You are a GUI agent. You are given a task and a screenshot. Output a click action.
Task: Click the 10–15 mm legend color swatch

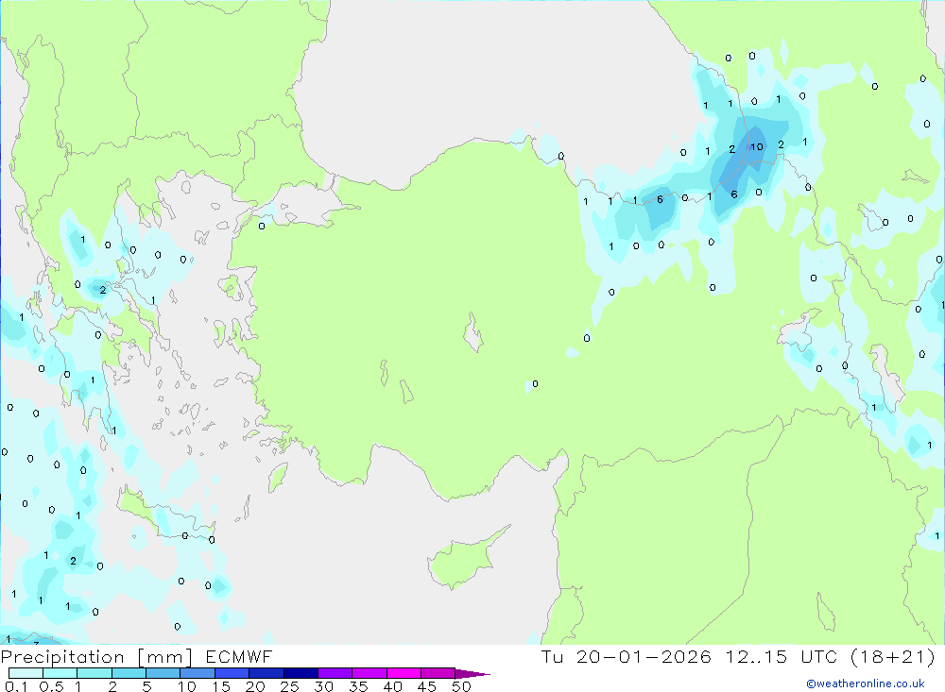tap(198, 673)
